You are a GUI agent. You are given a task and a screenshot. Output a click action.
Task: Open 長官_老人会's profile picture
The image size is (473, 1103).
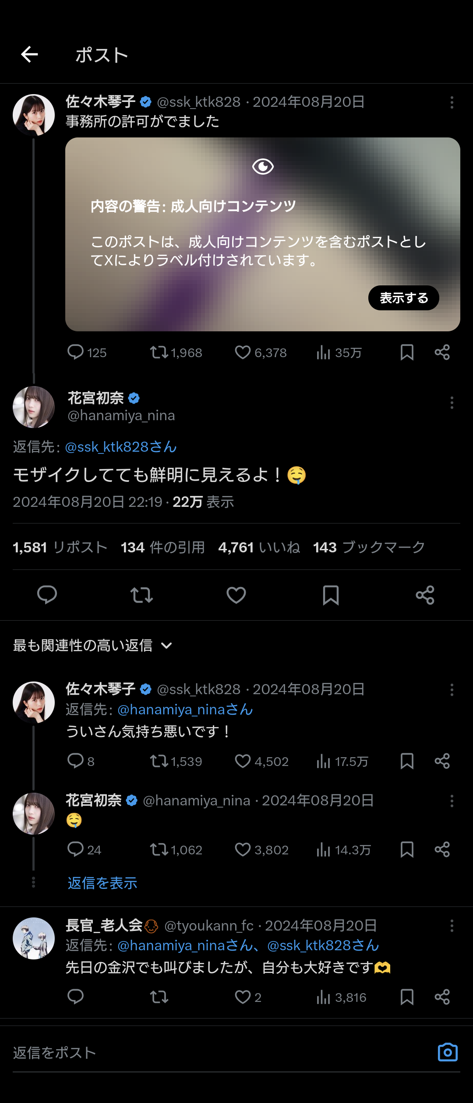pyautogui.click(x=34, y=938)
